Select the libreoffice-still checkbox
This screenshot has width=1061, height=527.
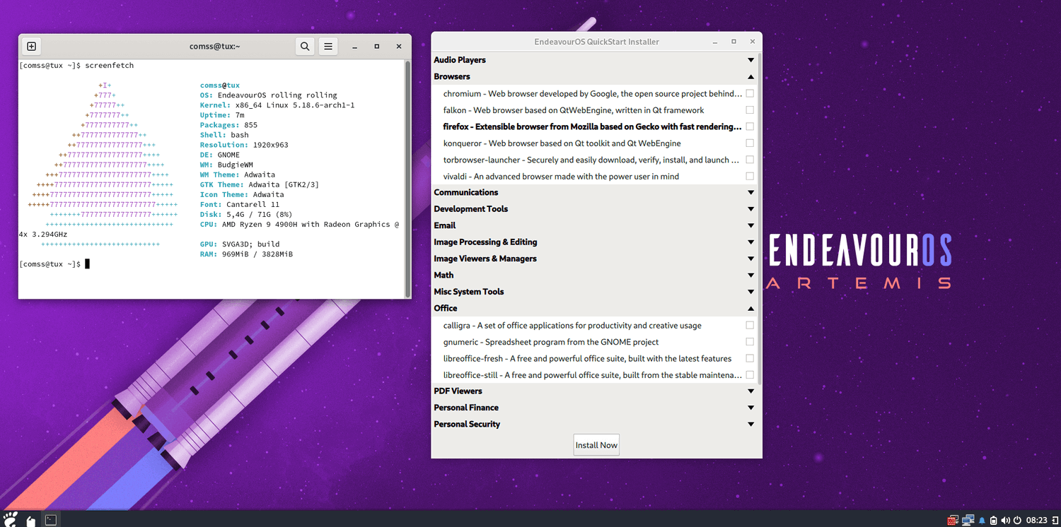(x=750, y=375)
